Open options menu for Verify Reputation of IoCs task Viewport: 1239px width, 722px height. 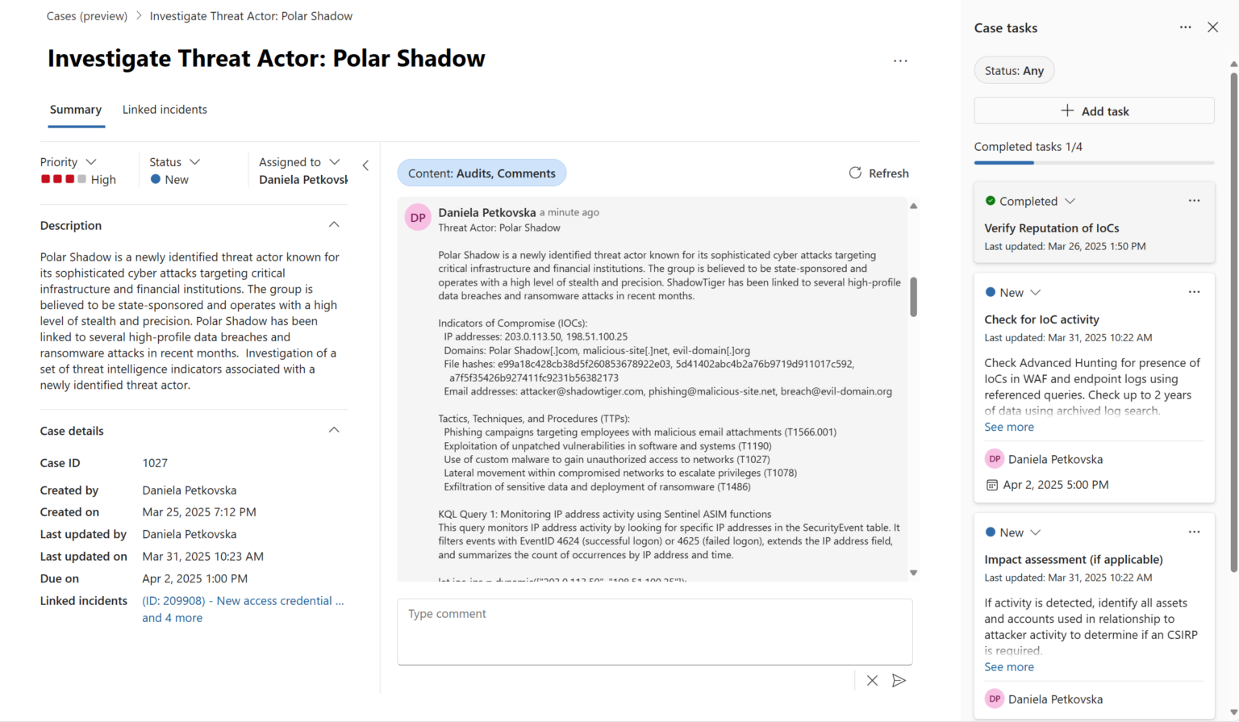click(1194, 200)
